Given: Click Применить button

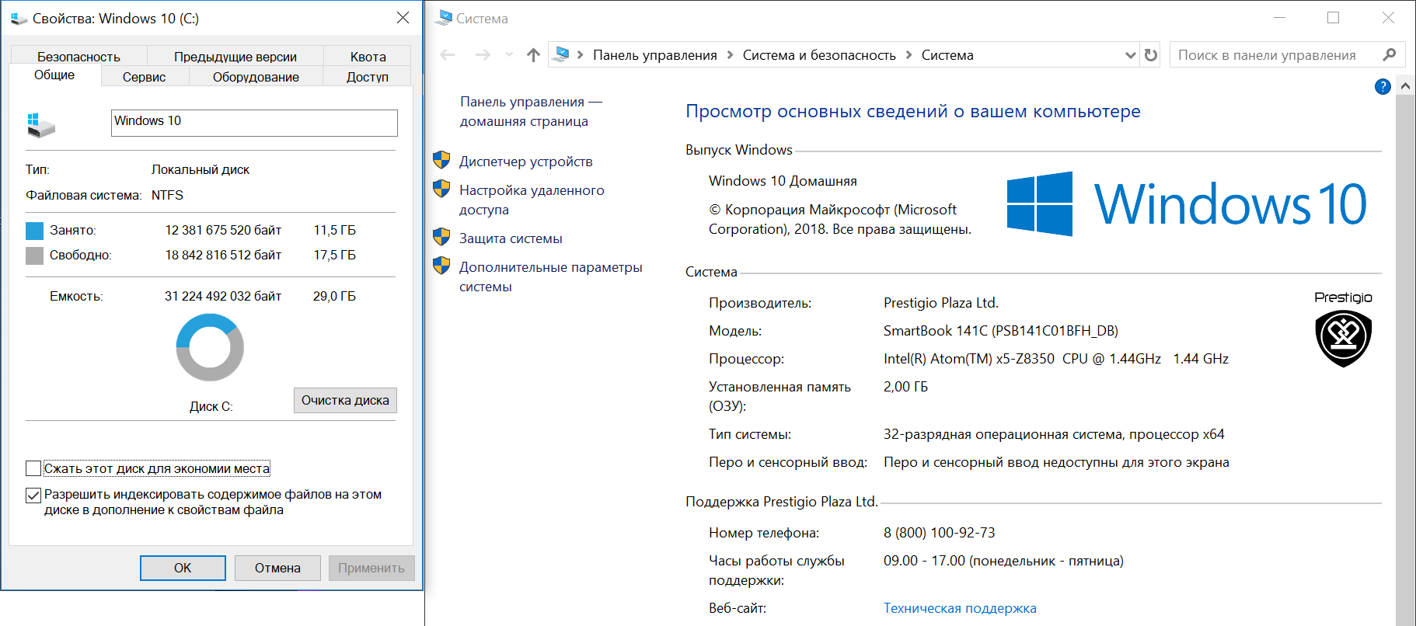Looking at the screenshot, I should pos(371,568).
